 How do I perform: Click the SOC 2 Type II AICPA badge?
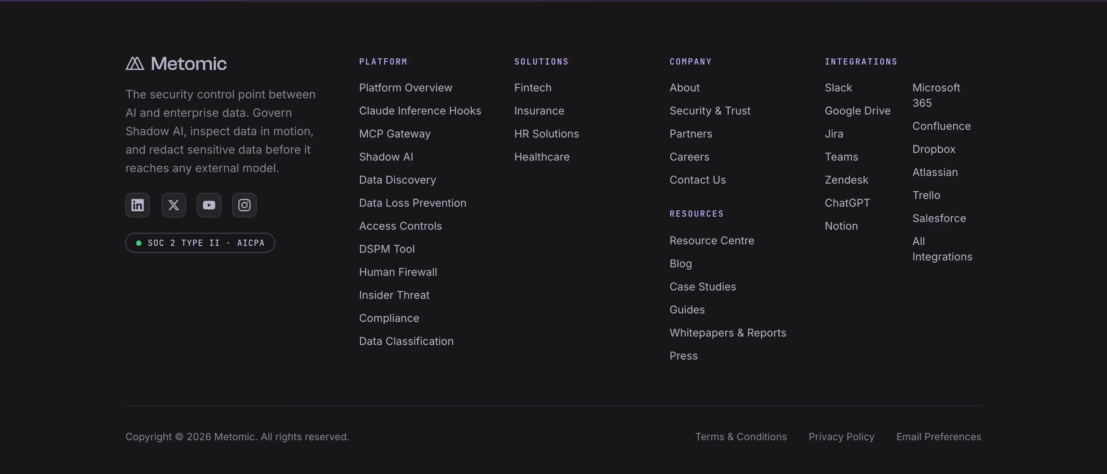[x=200, y=243]
